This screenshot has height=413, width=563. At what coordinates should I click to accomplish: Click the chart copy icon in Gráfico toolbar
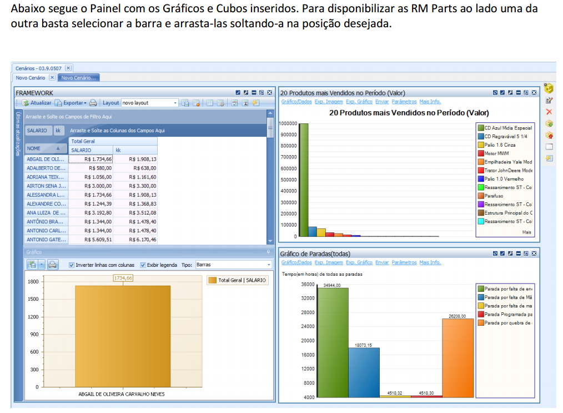[32, 265]
